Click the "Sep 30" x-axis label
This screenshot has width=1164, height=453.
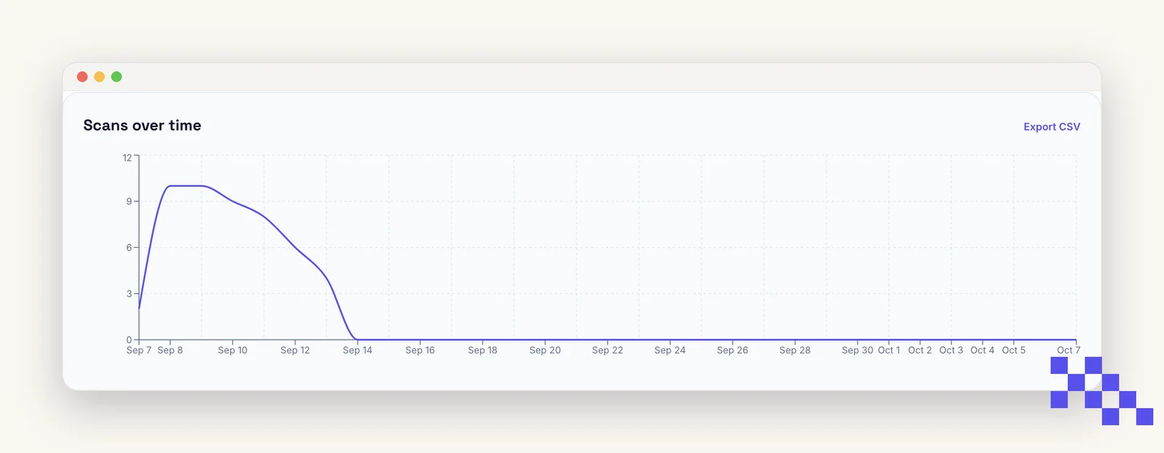point(858,350)
